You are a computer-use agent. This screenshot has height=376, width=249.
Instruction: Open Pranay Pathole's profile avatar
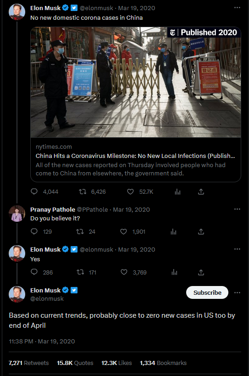coord(17,213)
